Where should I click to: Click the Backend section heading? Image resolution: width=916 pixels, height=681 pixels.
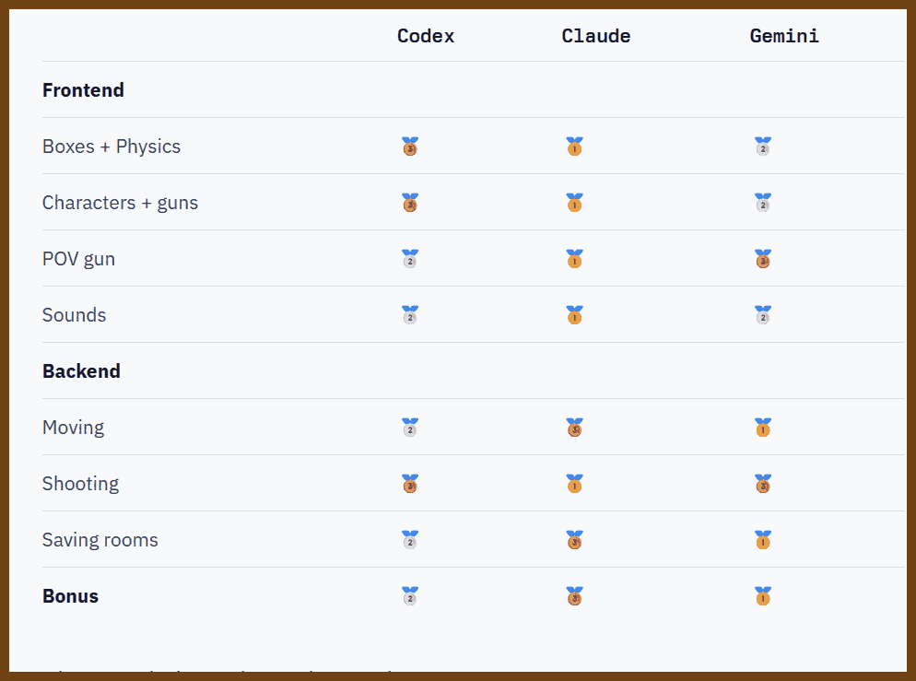[x=81, y=371]
